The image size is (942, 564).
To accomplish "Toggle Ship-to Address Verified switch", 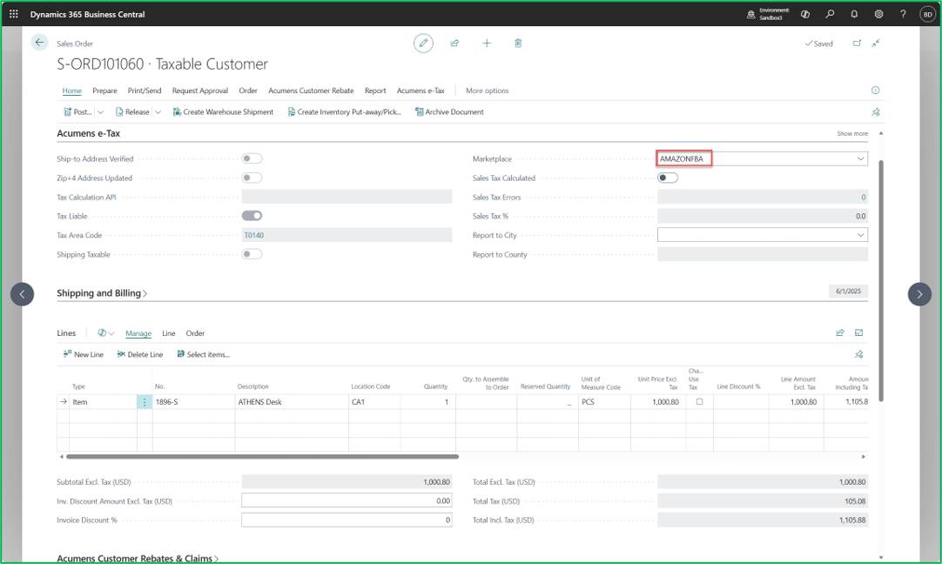I will (252, 158).
